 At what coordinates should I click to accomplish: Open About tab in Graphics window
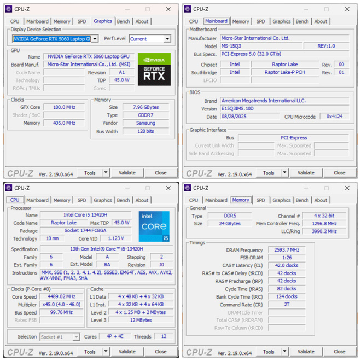point(142,21)
